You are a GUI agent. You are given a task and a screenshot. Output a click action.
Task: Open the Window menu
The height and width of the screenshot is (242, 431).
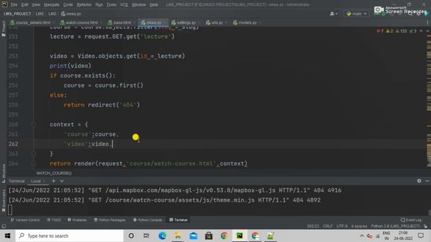(x=139, y=5)
